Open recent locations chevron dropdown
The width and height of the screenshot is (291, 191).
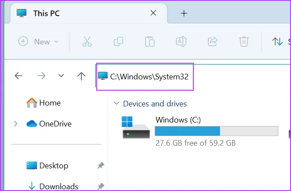tap(61, 75)
